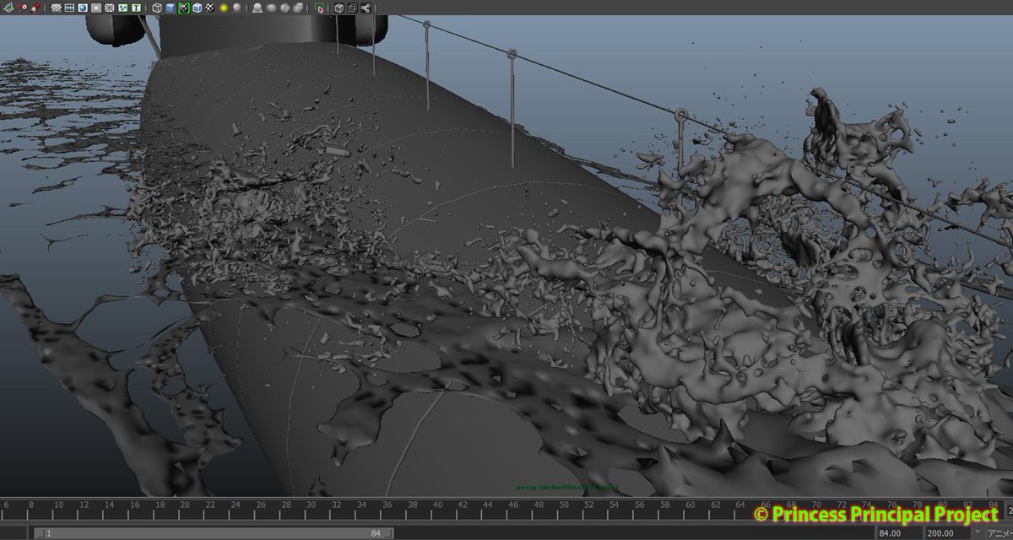Toggle the Resolution Gate icon
Screen dimensions: 1013x540
[83, 8]
